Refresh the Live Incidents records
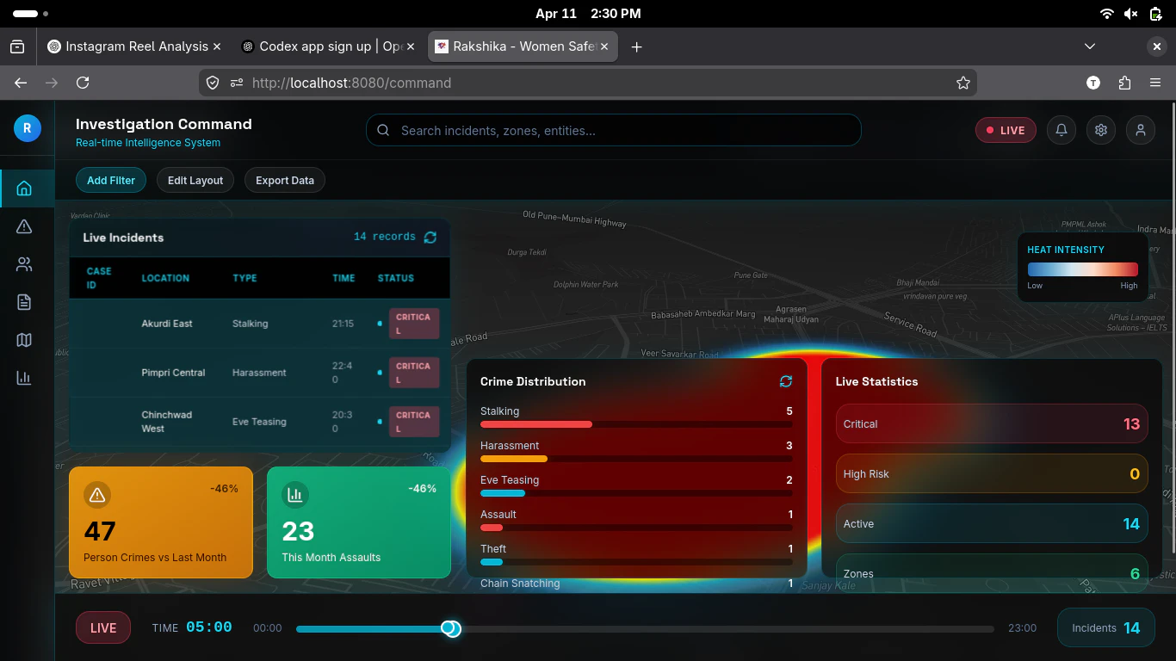 430,237
